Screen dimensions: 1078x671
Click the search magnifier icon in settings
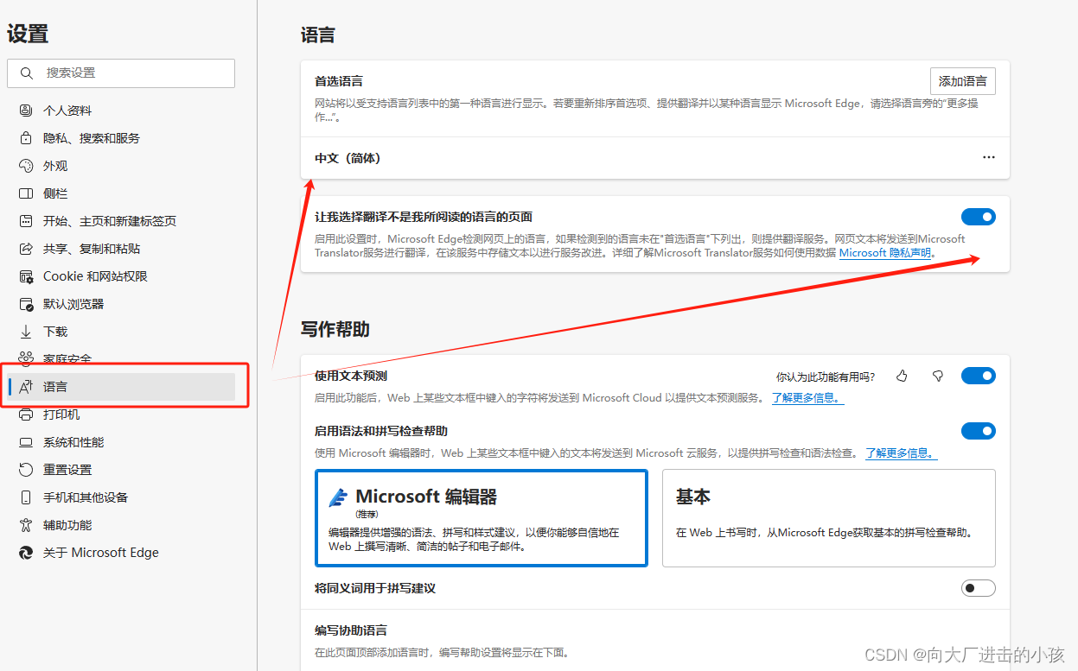pos(27,73)
